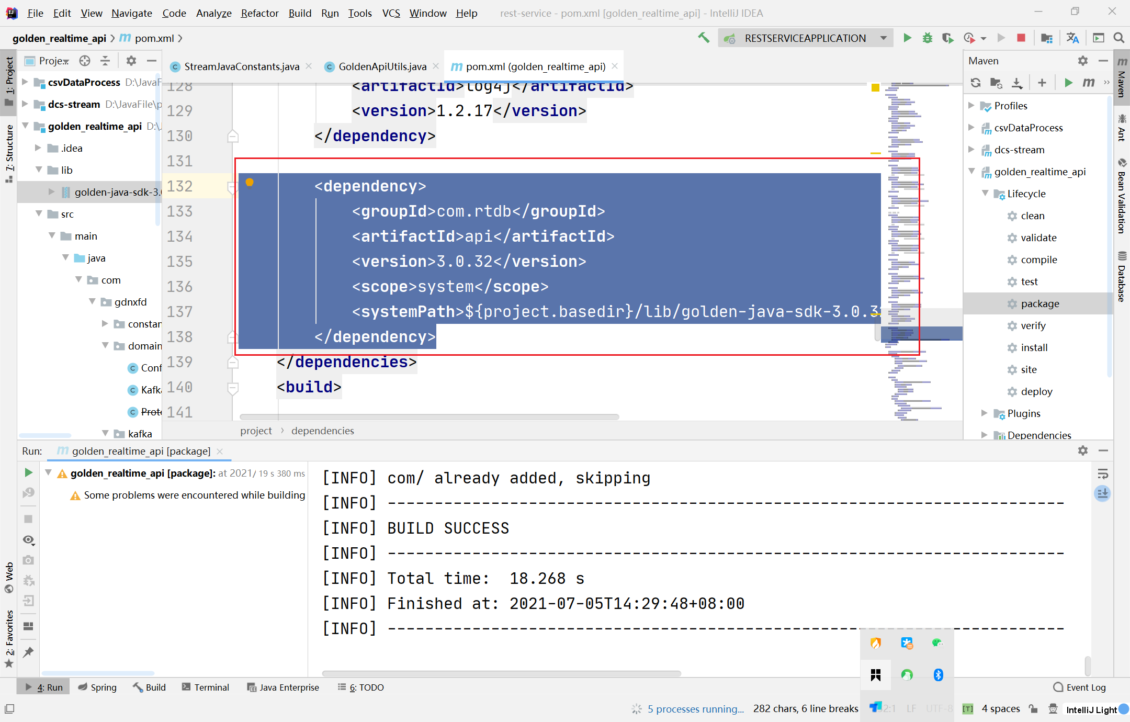Image resolution: width=1130 pixels, height=722 pixels.
Task: Click '4 spaces' indent setting
Action: tap(1001, 709)
